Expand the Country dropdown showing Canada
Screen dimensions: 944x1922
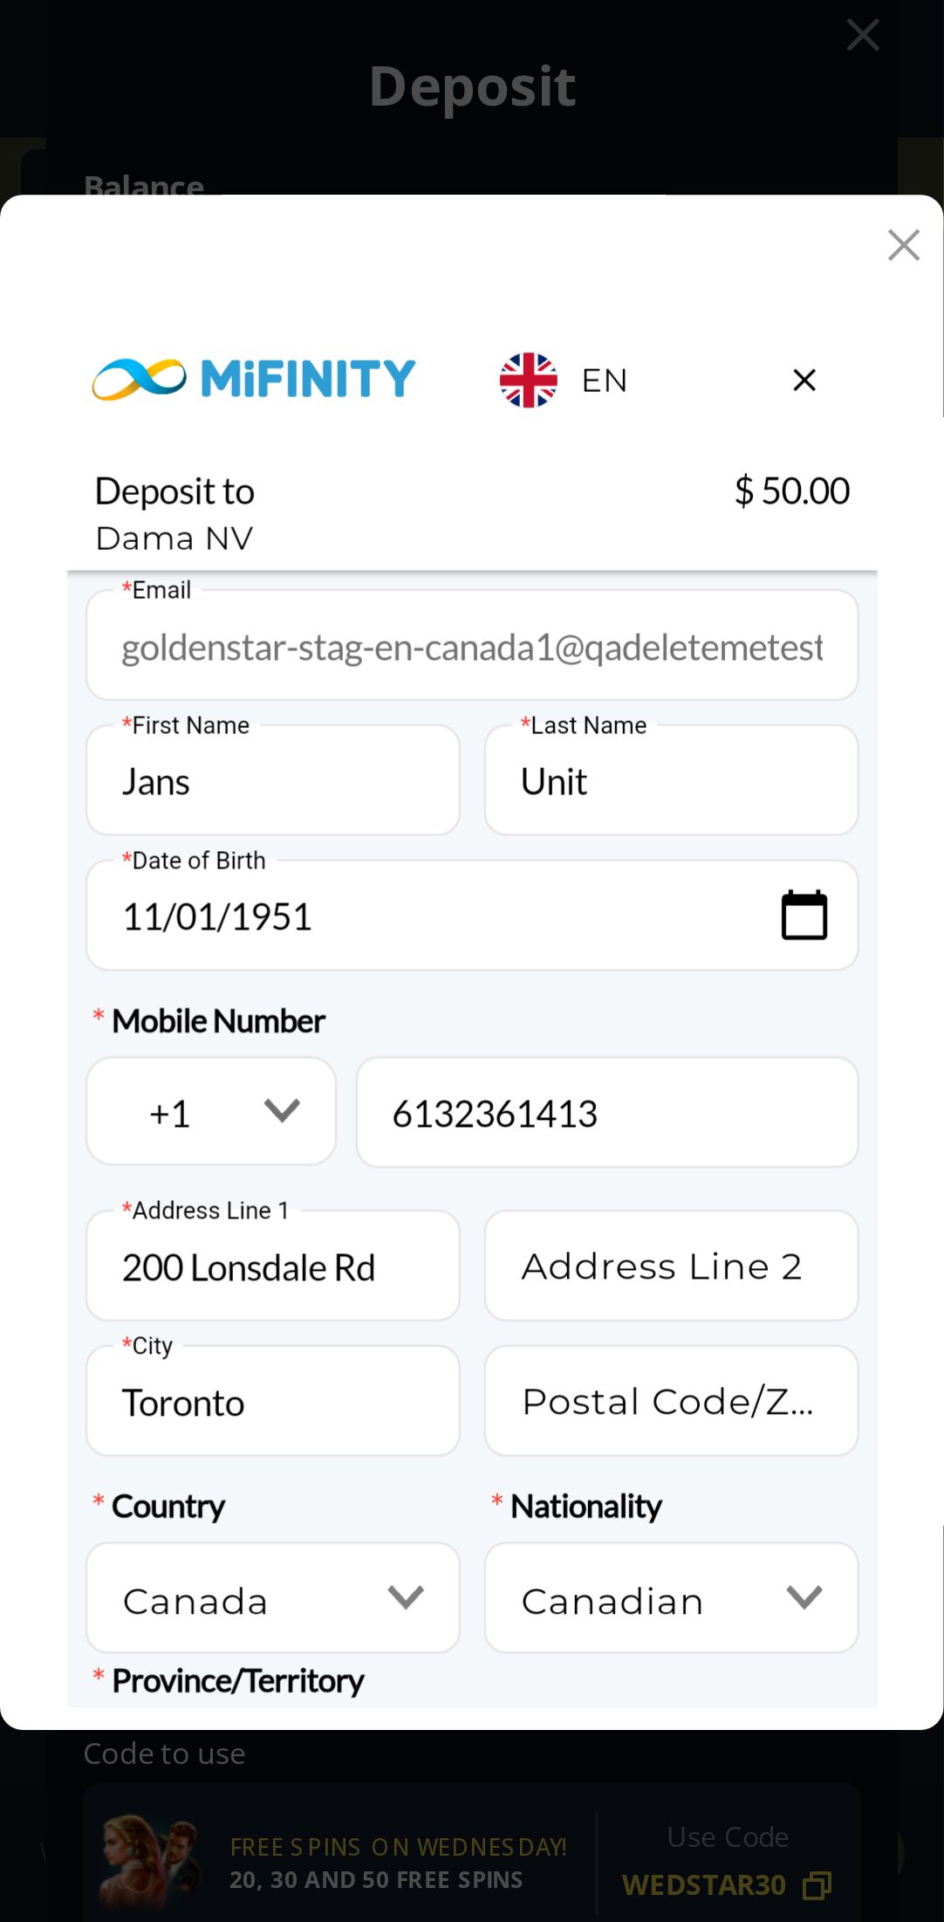click(272, 1598)
